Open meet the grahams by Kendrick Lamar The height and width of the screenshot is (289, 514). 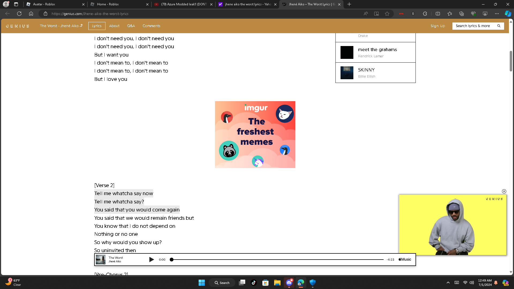(x=376, y=52)
